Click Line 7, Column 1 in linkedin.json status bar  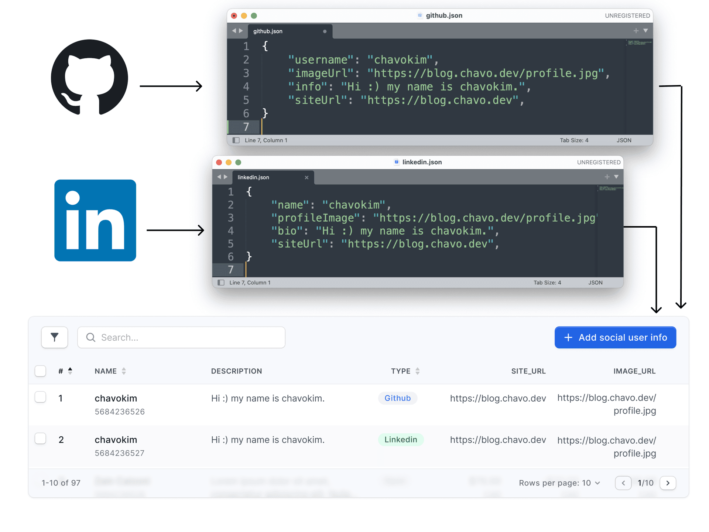(x=250, y=283)
